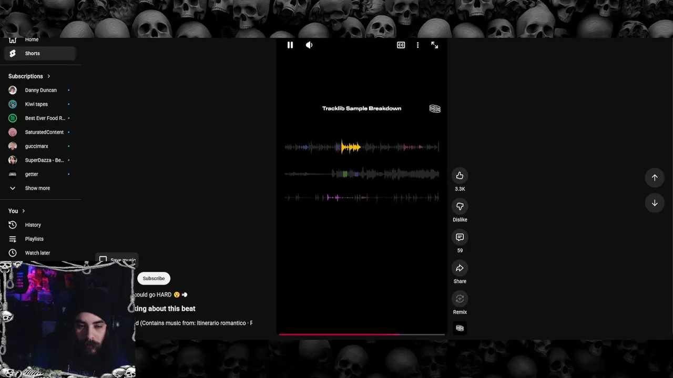Open Watch later list
The width and height of the screenshot is (673, 378).
pos(40,253)
